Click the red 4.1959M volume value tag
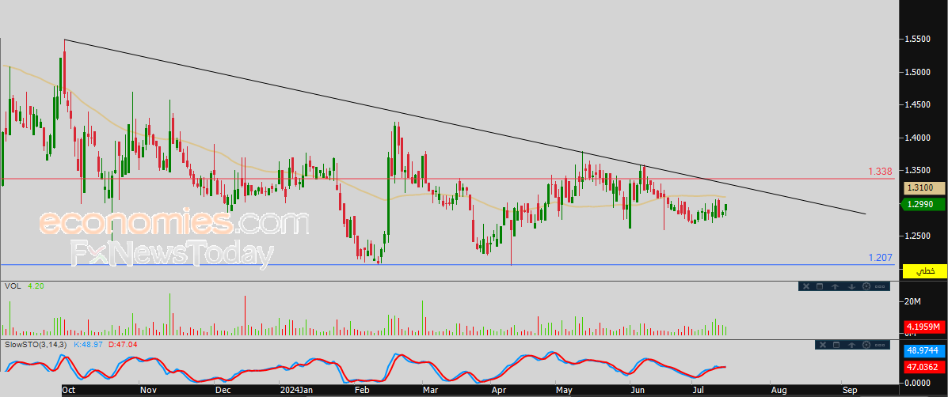The height and width of the screenshot is (397, 948). pyautogui.click(x=923, y=327)
